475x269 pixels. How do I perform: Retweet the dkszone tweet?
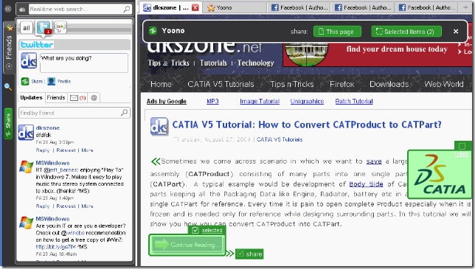(66, 150)
